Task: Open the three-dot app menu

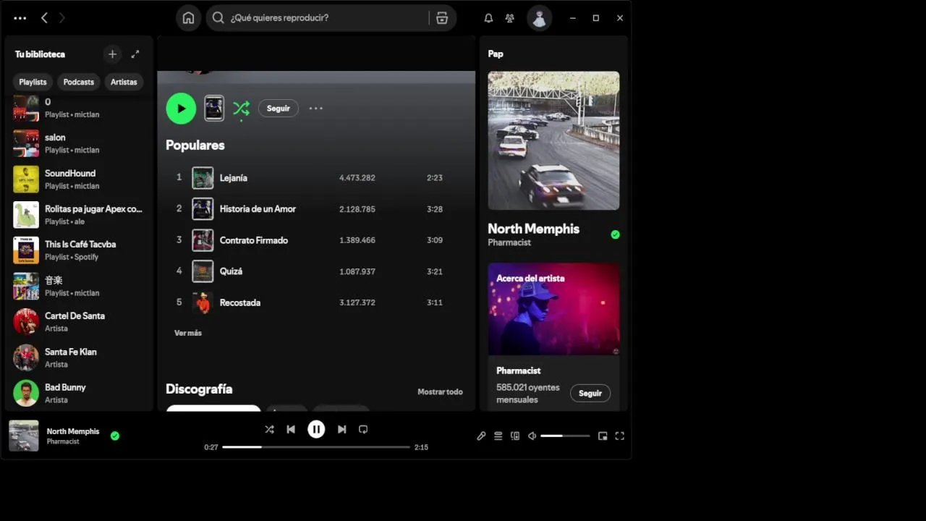Action: tap(20, 18)
